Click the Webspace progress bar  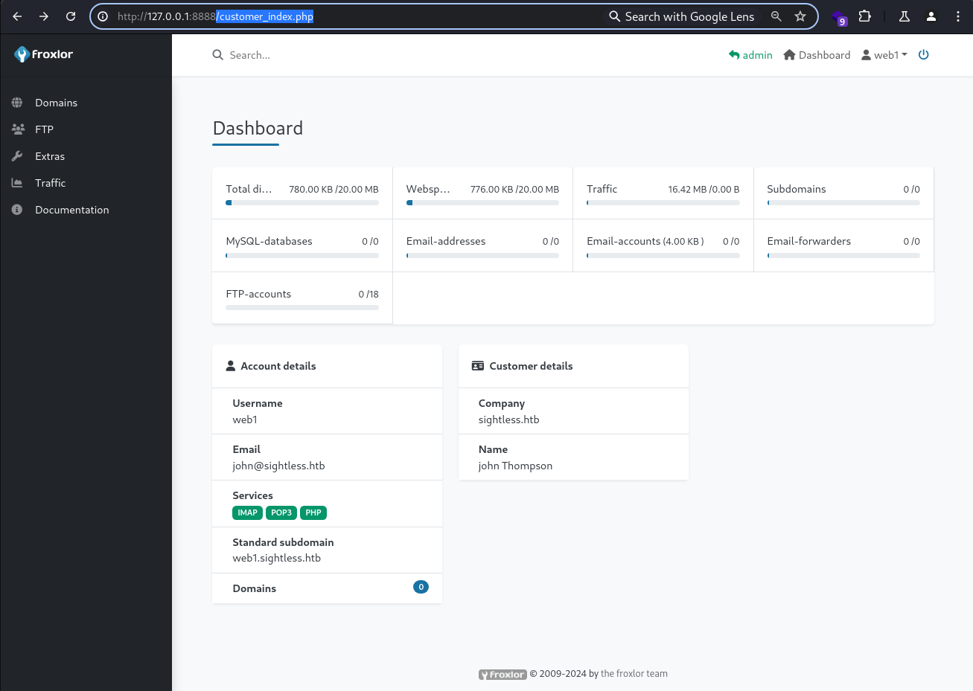pyautogui.click(x=482, y=202)
